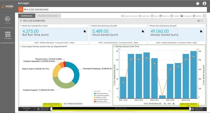The width and height of the screenshot is (210, 113).
Task: Click the grid layout icon after Delete
Action: point(204,16)
